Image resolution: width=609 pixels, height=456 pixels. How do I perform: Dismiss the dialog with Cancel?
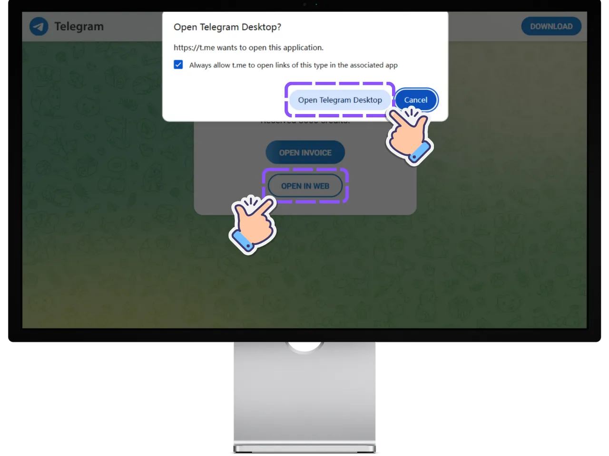(415, 100)
